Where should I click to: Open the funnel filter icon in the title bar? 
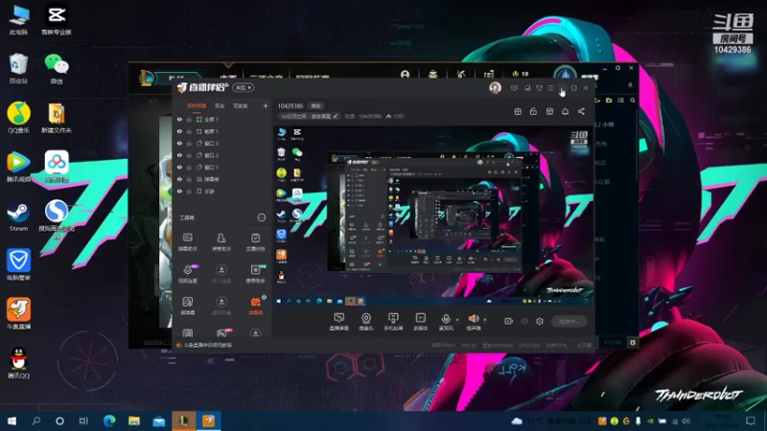coord(539,88)
